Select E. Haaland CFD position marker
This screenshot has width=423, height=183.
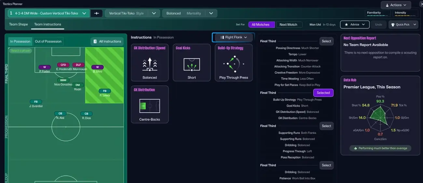[x=63, y=65]
